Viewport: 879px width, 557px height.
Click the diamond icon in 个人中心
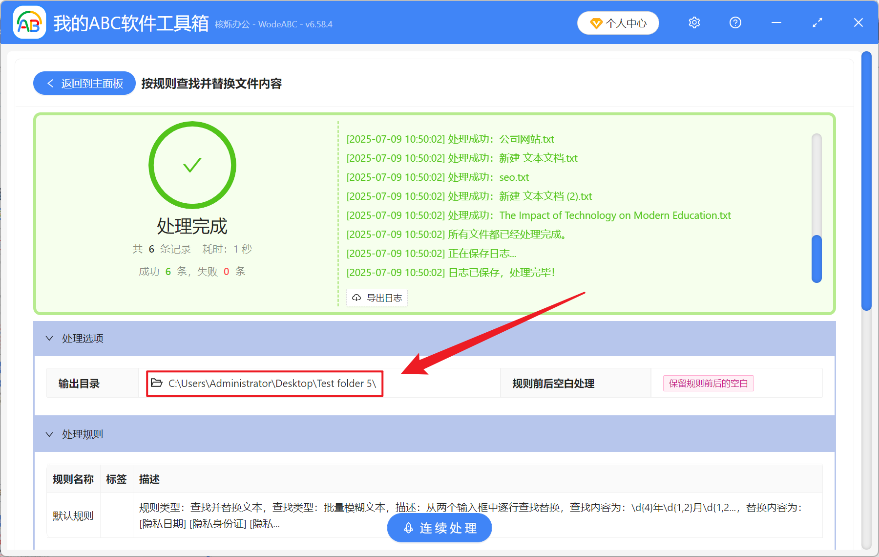coord(596,23)
